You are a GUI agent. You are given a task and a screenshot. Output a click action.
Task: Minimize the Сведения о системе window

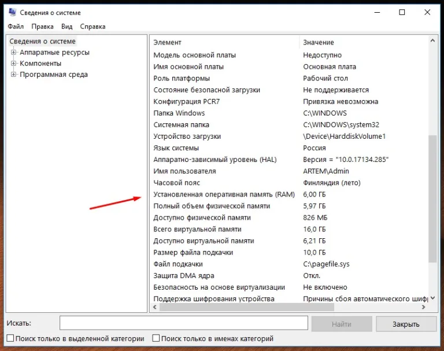click(377, 12)
